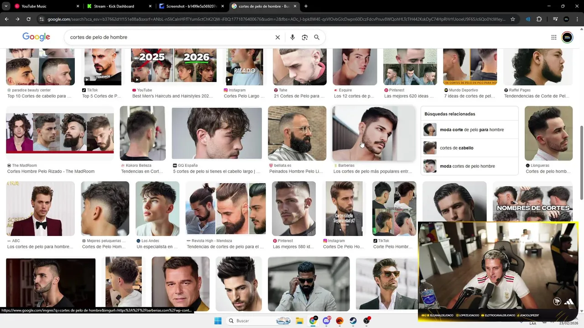The width and height of the screenshot is (584, 328).
Task: Open related search moda corte de pelo para hombre
Action: coord(469,130)
